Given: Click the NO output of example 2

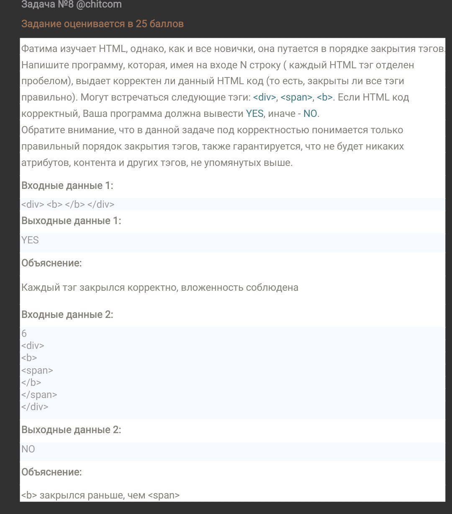Looking at the screenshot, I should (28, 449).
